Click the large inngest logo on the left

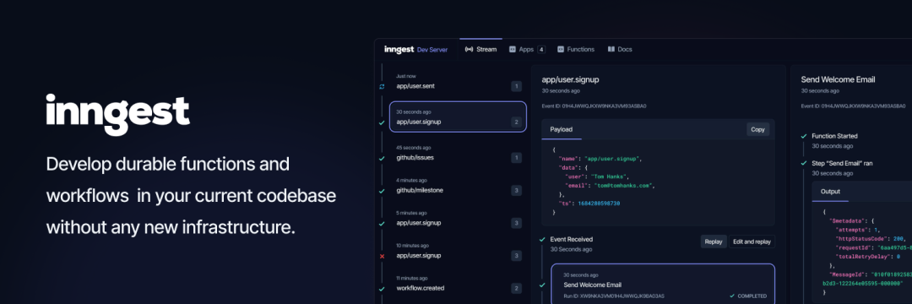coord(118,115)
